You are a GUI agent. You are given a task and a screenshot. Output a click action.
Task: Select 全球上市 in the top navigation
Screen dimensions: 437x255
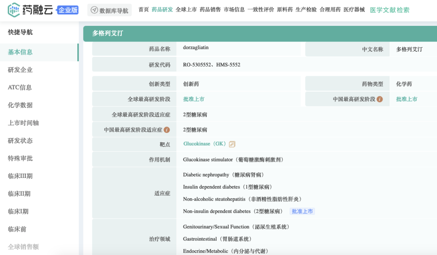tap(186, 10)
